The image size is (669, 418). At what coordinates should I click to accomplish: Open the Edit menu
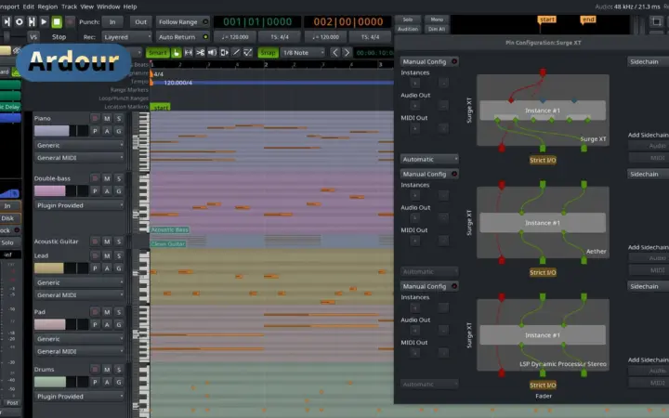coord(29,7)
